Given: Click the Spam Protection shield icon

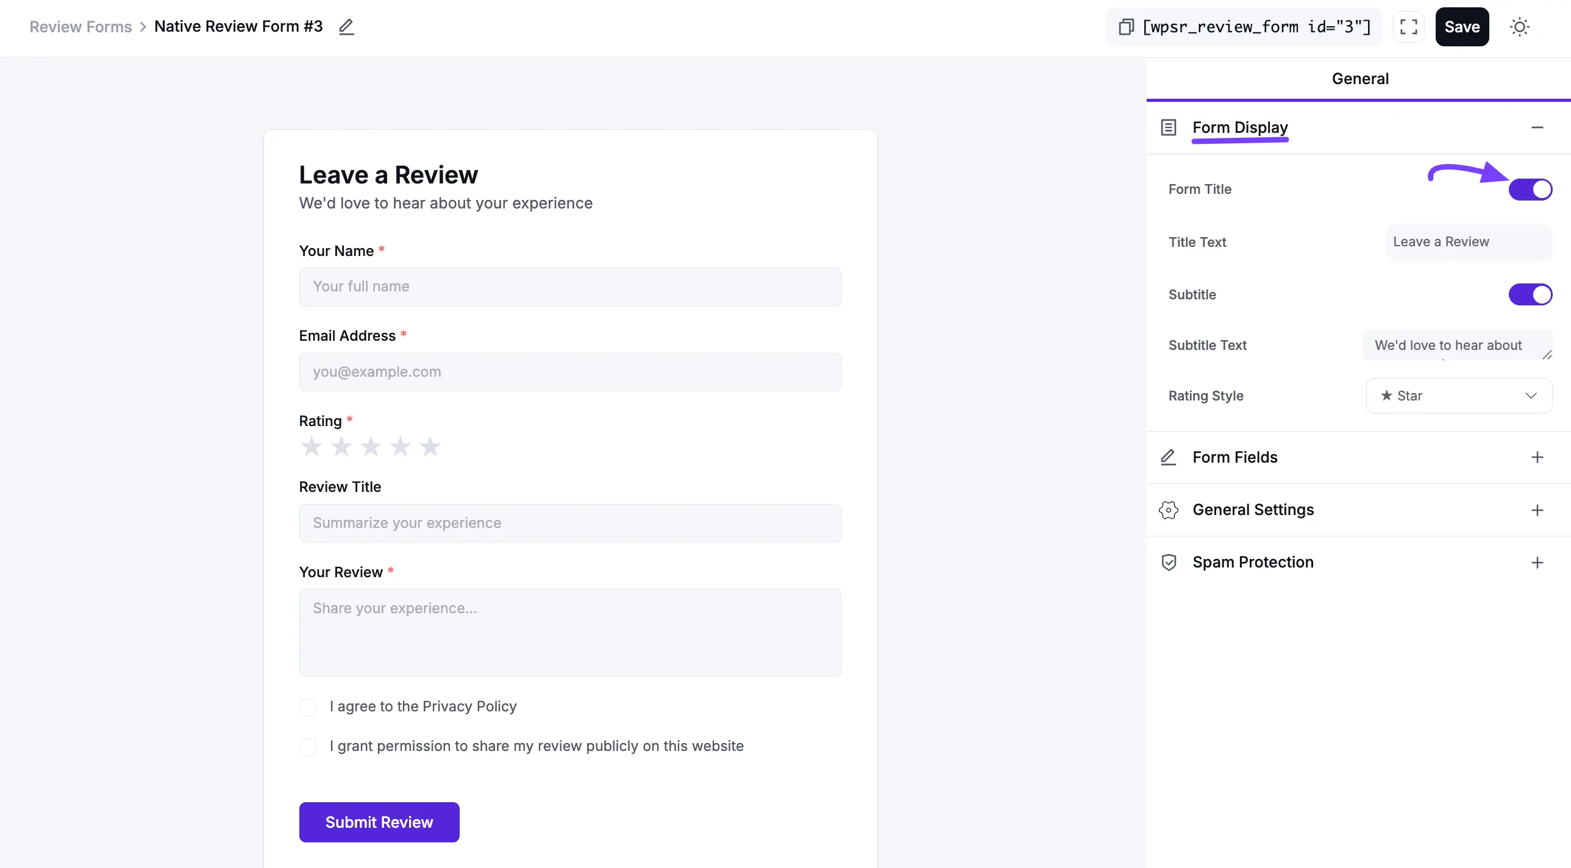Looking at the screenshot, I should pos(1169,562).
